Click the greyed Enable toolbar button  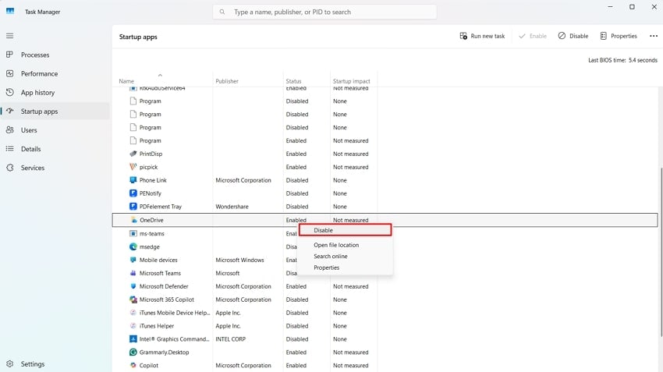pos(533,36)
